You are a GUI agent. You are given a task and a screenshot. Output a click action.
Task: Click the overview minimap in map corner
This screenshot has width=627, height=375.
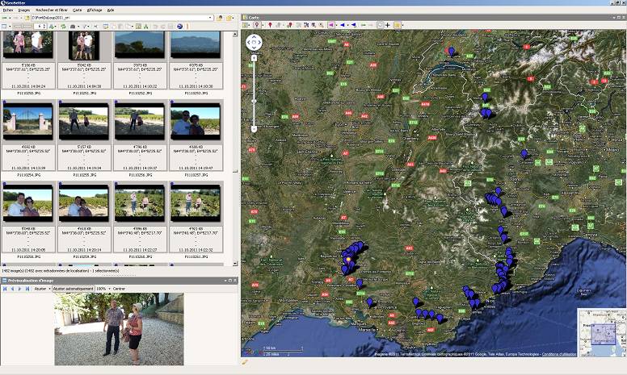(600, 332)
